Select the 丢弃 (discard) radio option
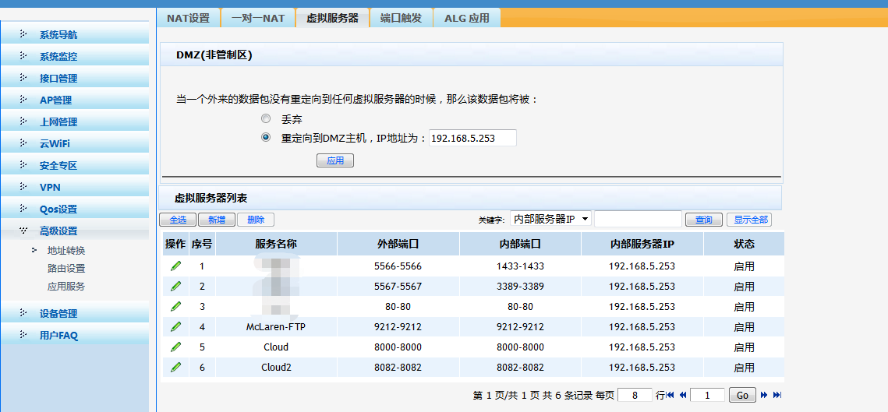 tap(266, 119)
